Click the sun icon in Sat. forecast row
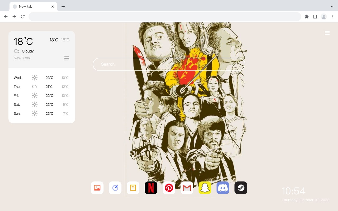Viewport: 338px width, 211px height. 35,104
